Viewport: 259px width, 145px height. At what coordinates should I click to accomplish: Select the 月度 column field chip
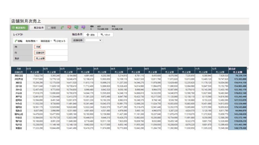(x=38, y=47)
